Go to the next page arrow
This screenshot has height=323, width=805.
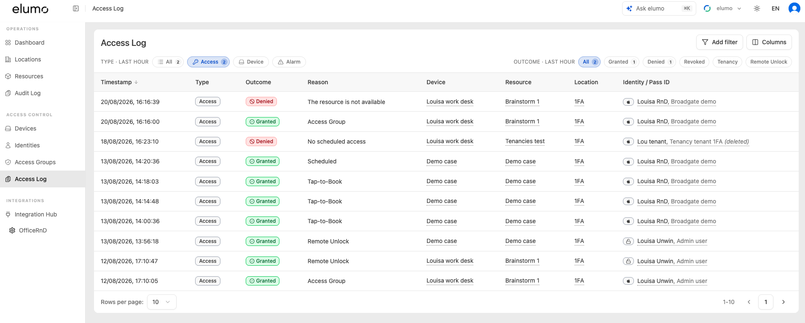click(x=784, y=302)
